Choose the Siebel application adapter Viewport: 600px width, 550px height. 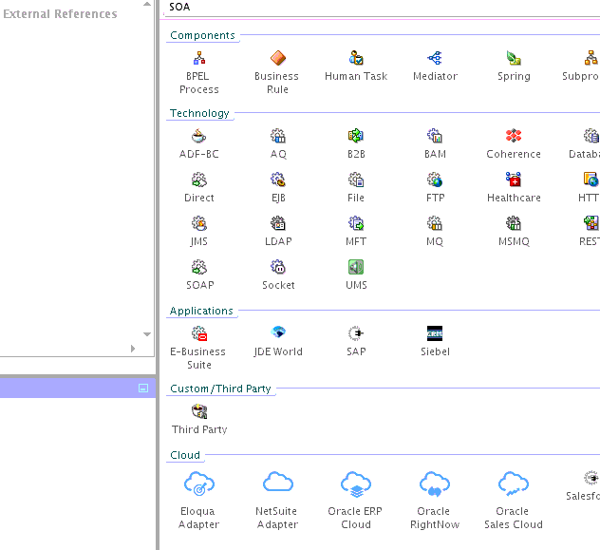pos(435,334)
